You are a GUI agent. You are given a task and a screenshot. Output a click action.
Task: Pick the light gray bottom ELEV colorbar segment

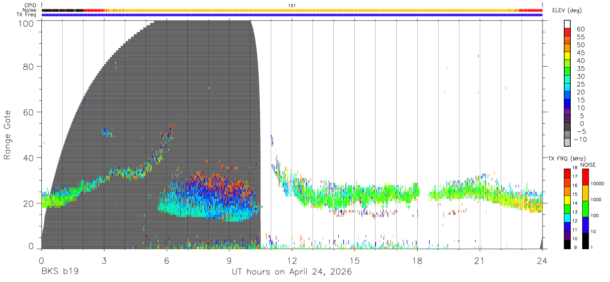(x=567, y=143)
